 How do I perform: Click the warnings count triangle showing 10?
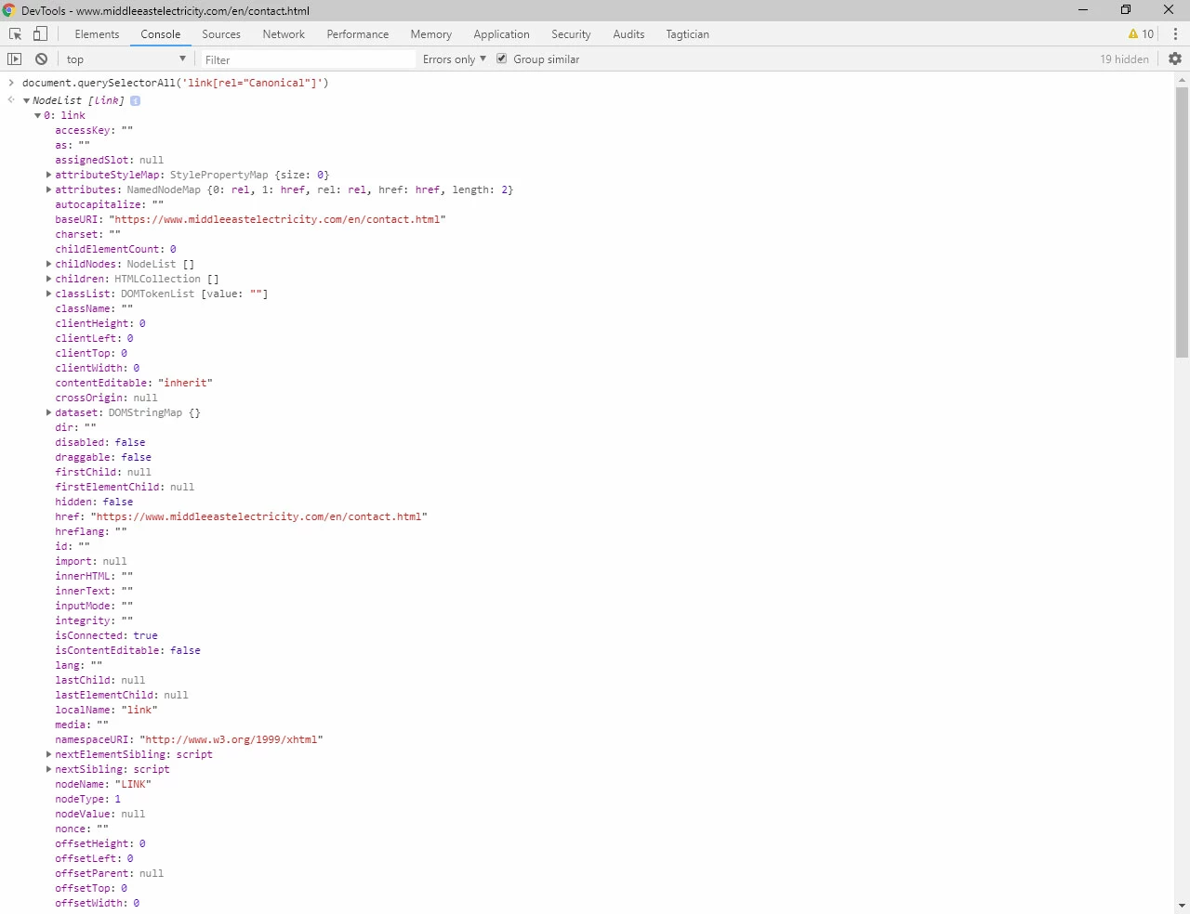click(x=1141, y=34)
